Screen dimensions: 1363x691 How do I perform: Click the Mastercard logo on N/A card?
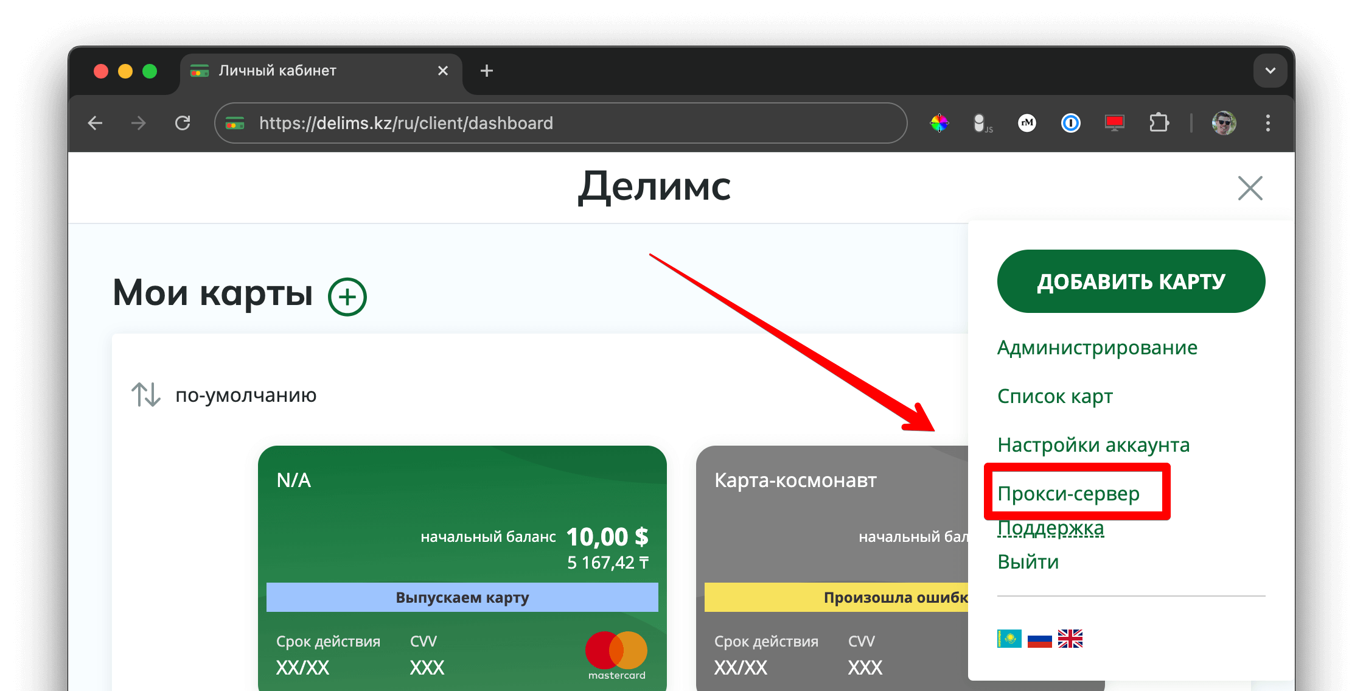coord(616,656)
